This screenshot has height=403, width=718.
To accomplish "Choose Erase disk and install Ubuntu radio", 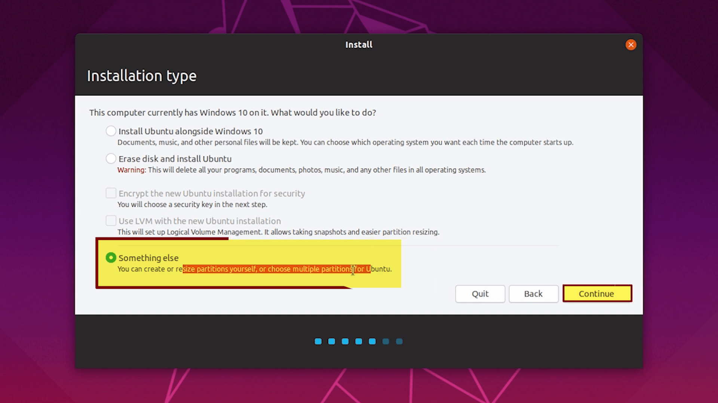I will [x=111, y=159].
